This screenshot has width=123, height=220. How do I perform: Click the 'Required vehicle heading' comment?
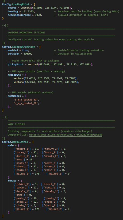pos(86,11)
